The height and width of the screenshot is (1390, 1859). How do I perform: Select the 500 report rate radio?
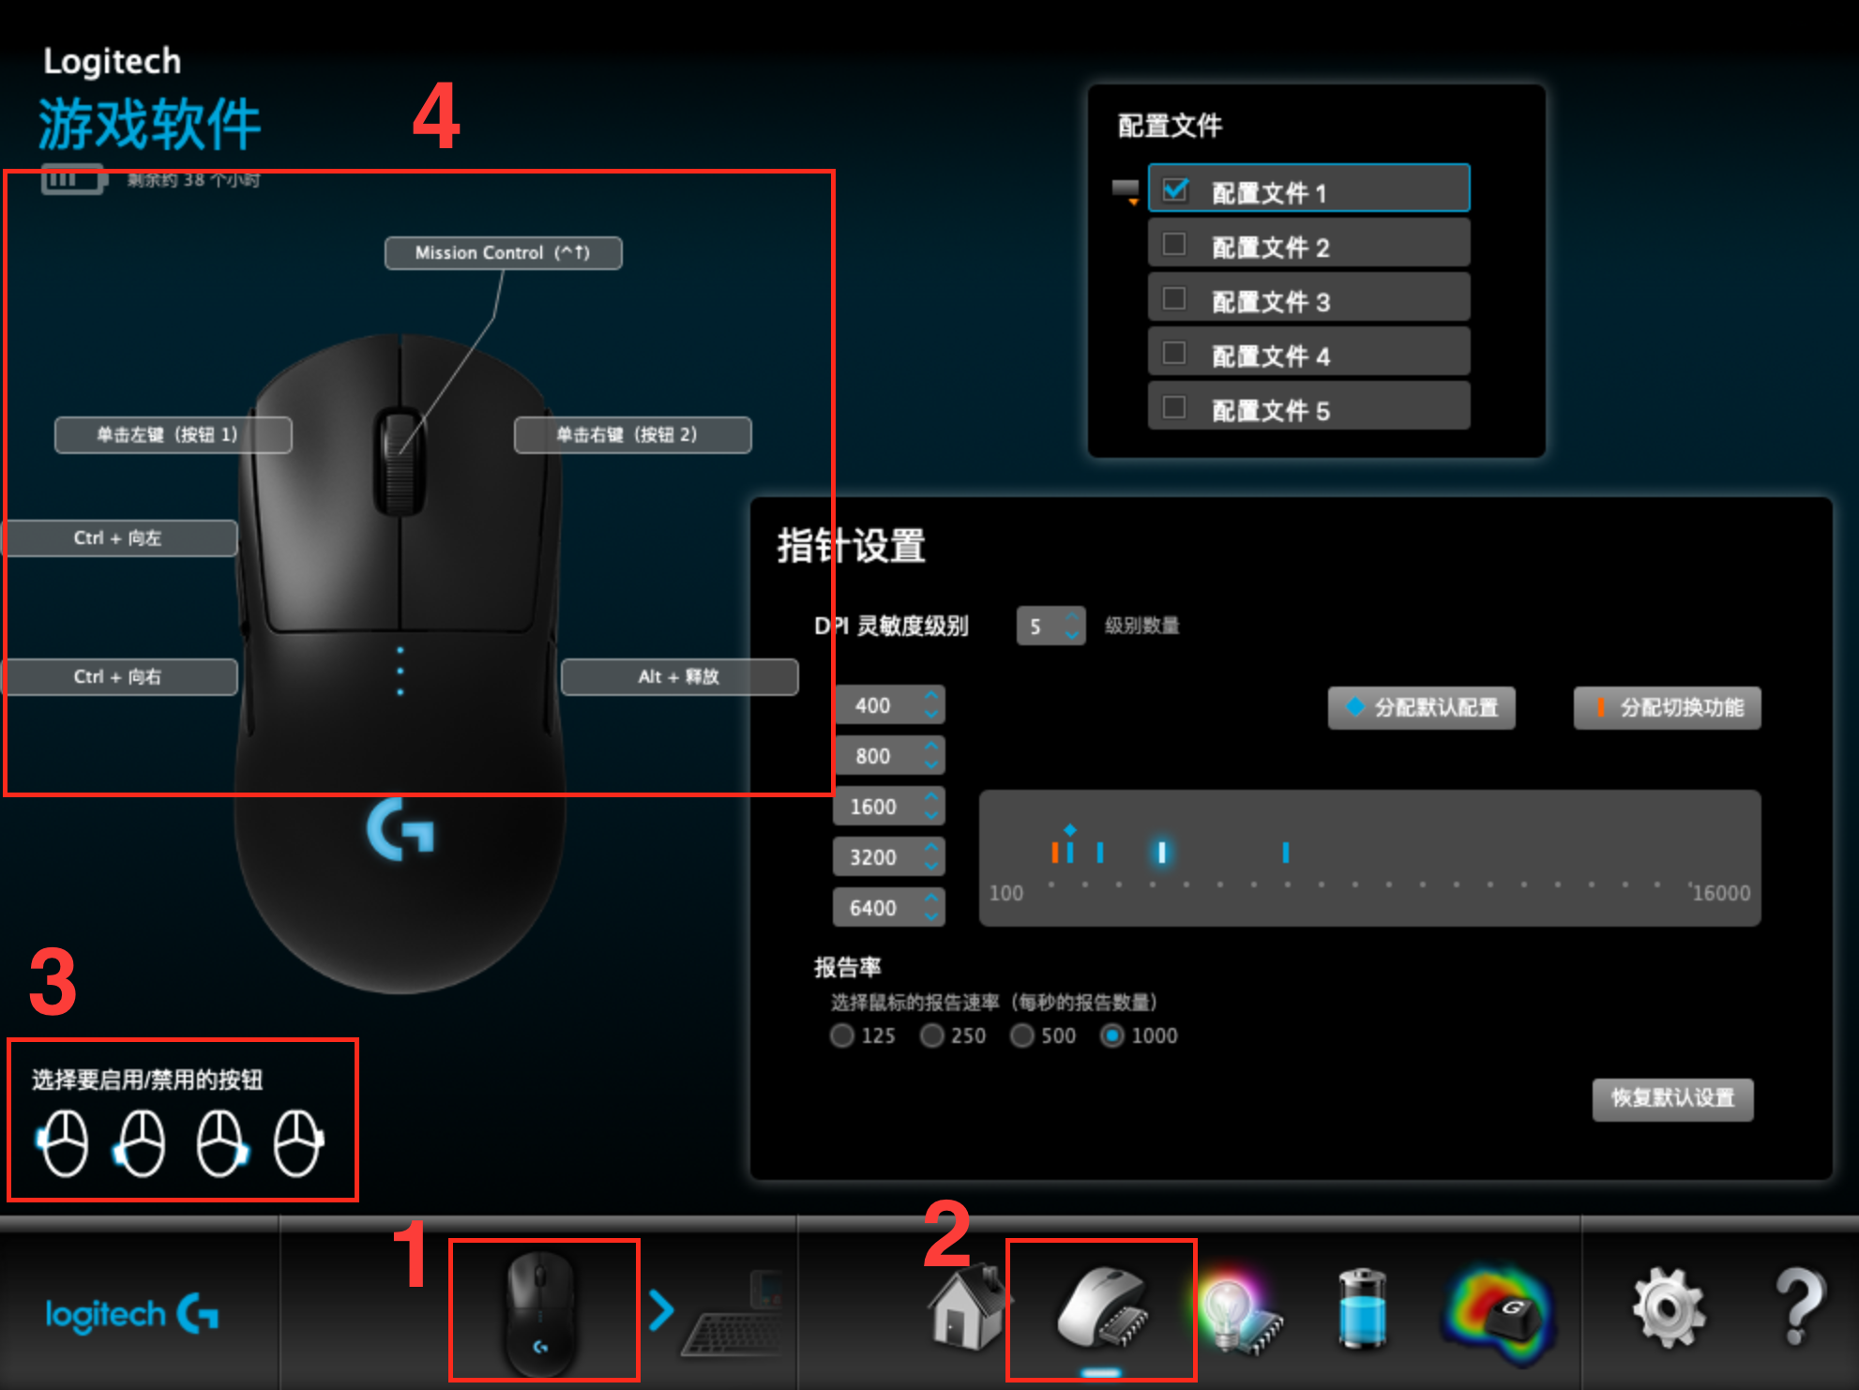(x=1022, y=1035)
